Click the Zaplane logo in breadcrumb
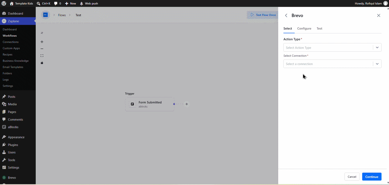The width and height of the screenshot is (389, 185). tap(45, 15)
